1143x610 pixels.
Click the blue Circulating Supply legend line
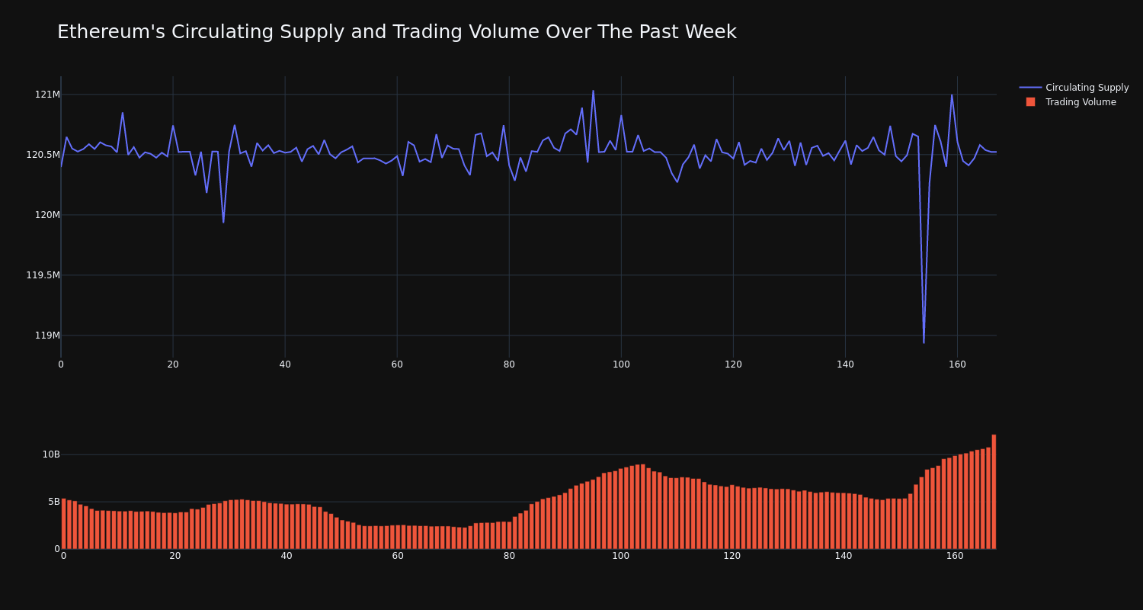pyautogui.click(x=1030, y=88)
